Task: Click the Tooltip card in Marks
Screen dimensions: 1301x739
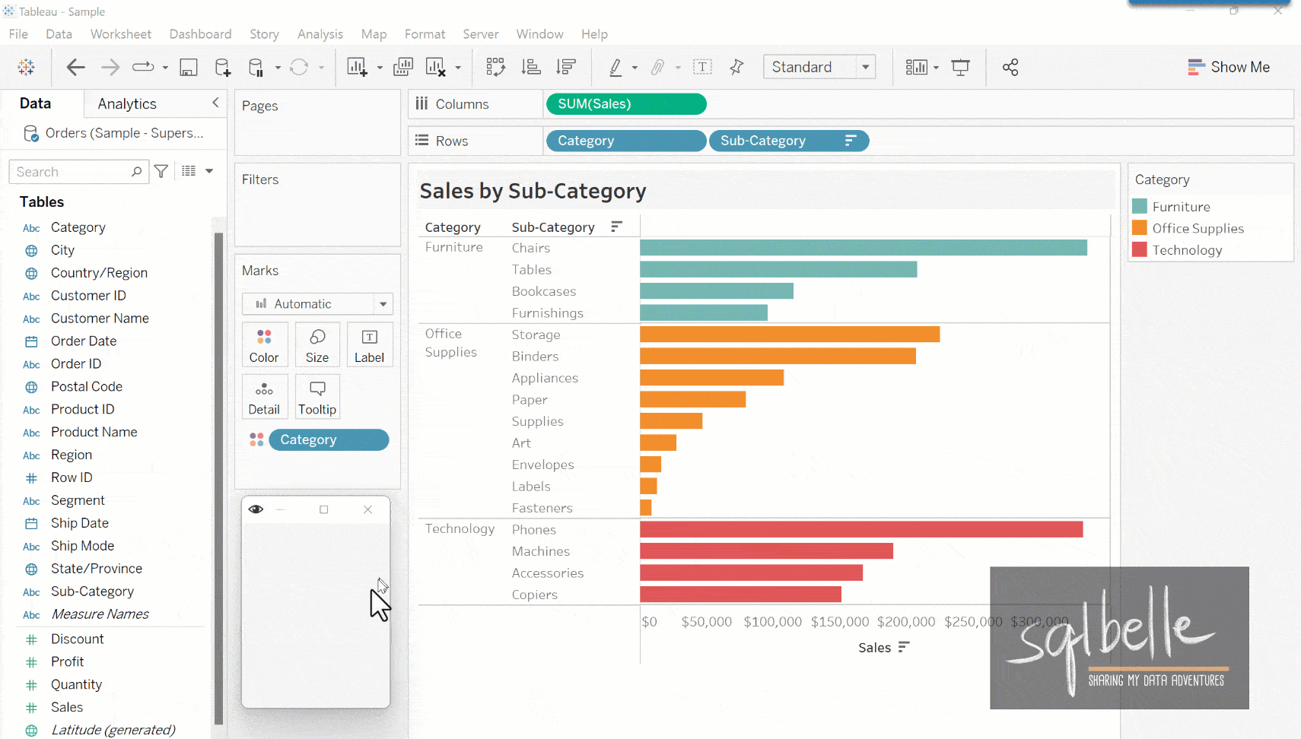Action: click(x=317, y=397)
